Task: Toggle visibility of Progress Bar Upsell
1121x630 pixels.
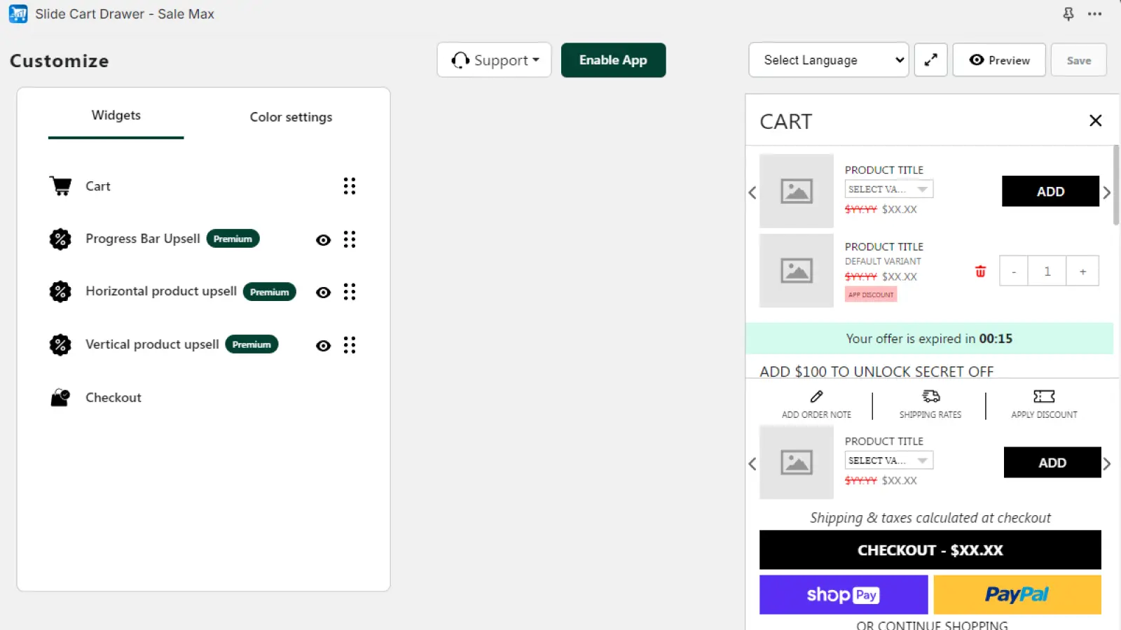Action: pos(323,240)
